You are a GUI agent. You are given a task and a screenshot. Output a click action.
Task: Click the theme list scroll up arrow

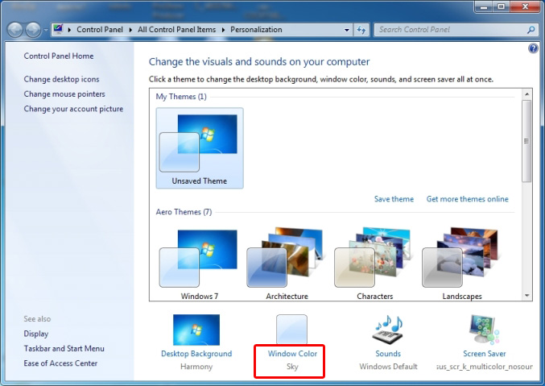tap(527, 94)
